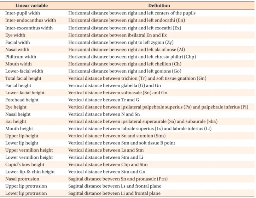Select the Eye height row label
This screenshot has height=198, width=256.
coord(16,107)
